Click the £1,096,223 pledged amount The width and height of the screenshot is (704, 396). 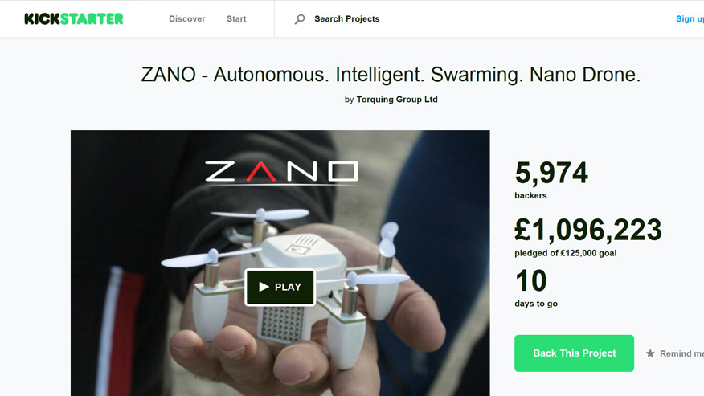pos(588,230)
